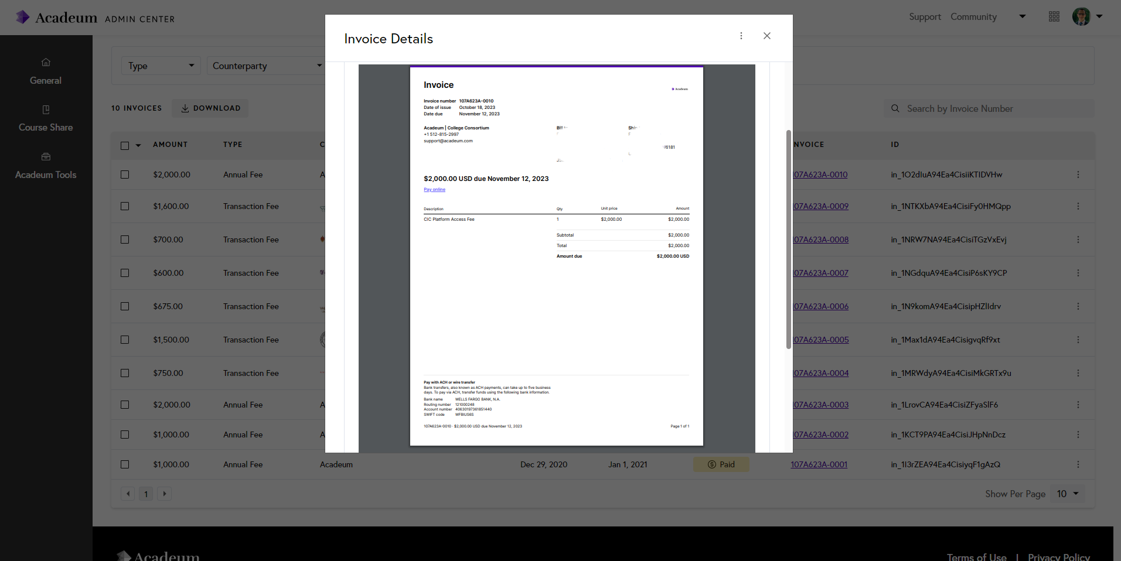The width and height of the screenshot is (1121, 561).
Task: Open invoice link 07A623A-0004
Action: point(820,373)
